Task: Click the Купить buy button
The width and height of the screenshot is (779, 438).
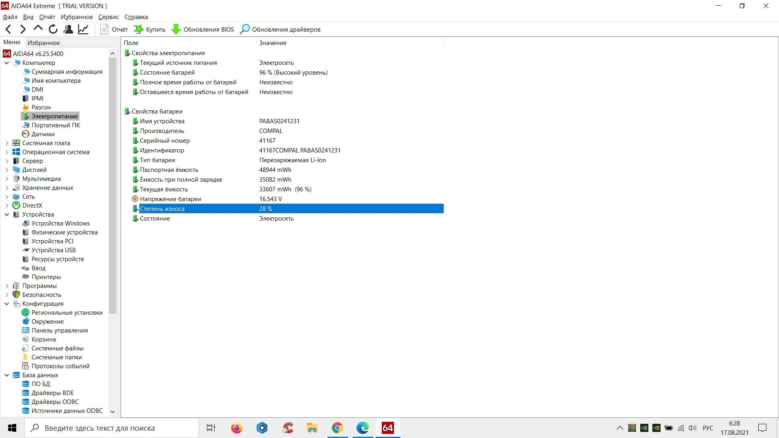Action: click(150, 29)
